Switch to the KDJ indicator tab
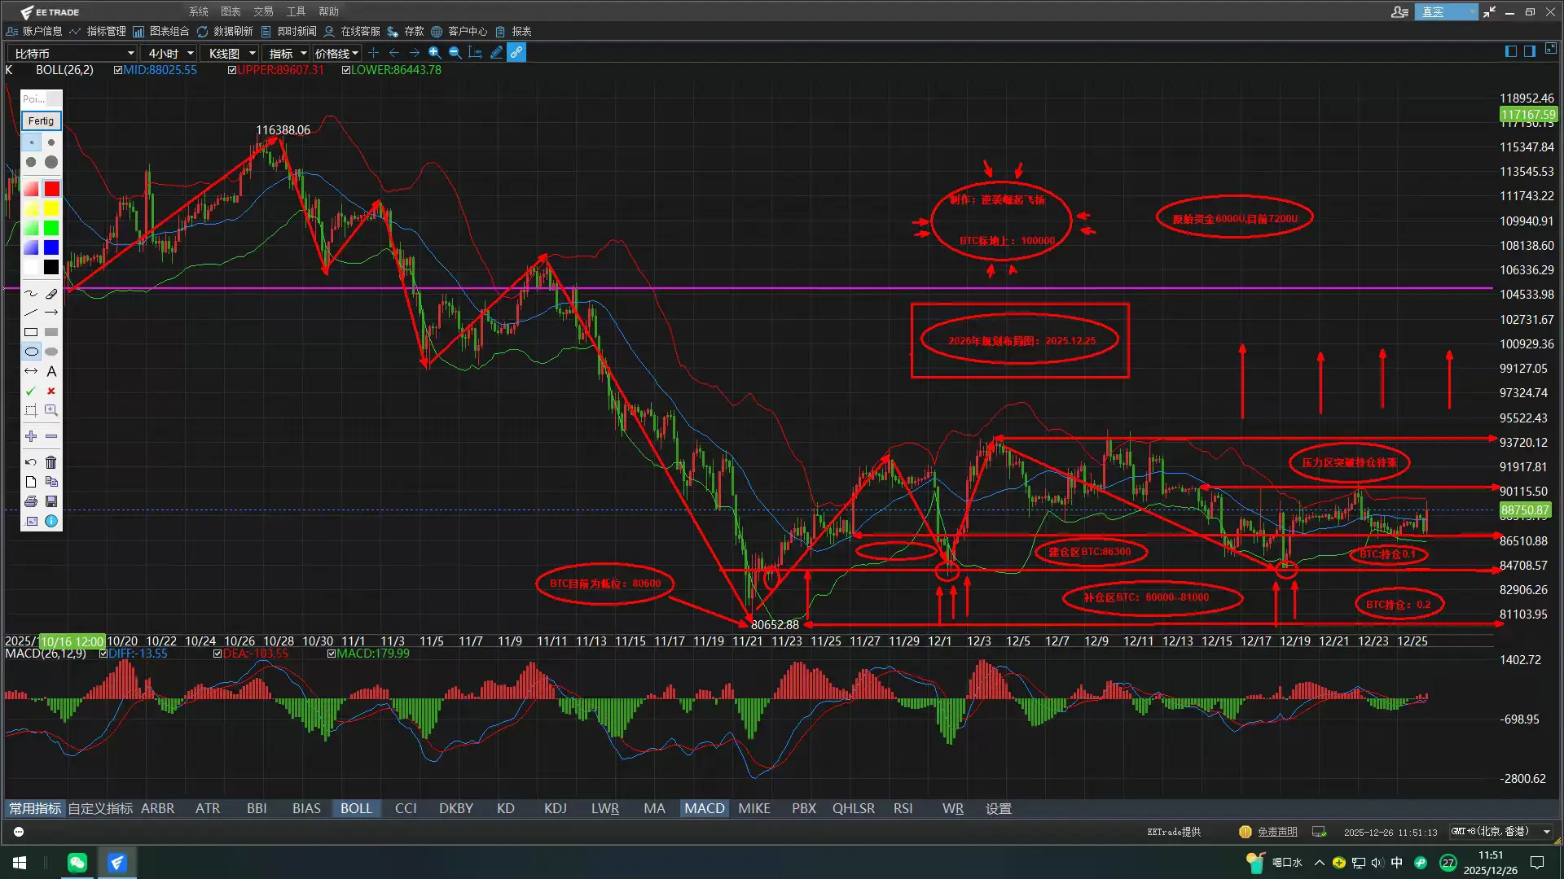1564x879 pixels. [x=555, y=808]
